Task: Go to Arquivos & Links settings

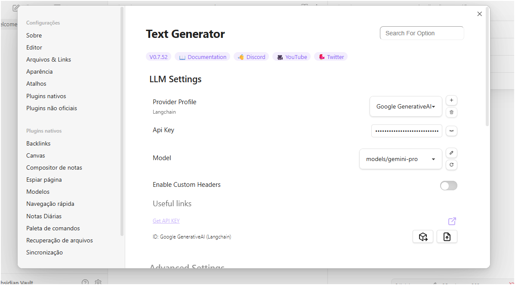Action: pos(49,59)
